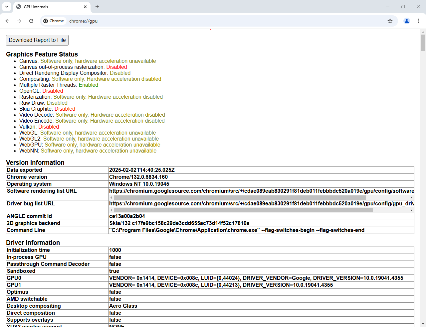Click the GPU0 vendor details cell
Image resolution: width=426 pixels, height=327 pixels.
click(x=261, y=278)
